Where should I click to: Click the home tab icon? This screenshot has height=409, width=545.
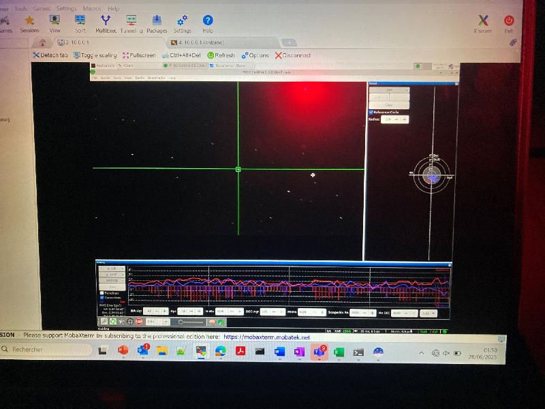click(x=42, y=43)
